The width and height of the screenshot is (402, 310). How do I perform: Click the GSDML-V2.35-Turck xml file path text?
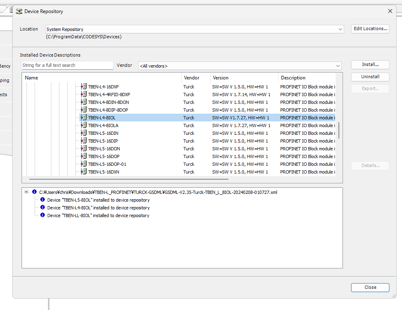pyautogui.click(x=158, y=192)
